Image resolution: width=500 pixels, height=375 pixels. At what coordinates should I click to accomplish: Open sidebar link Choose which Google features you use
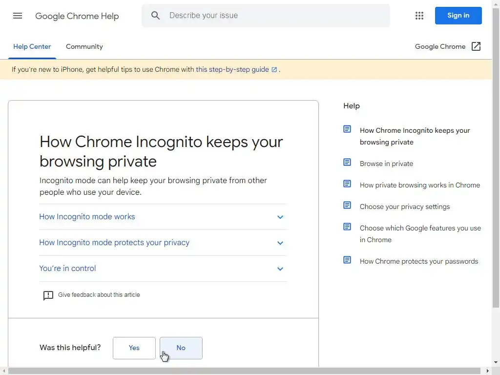pos(420,234)
